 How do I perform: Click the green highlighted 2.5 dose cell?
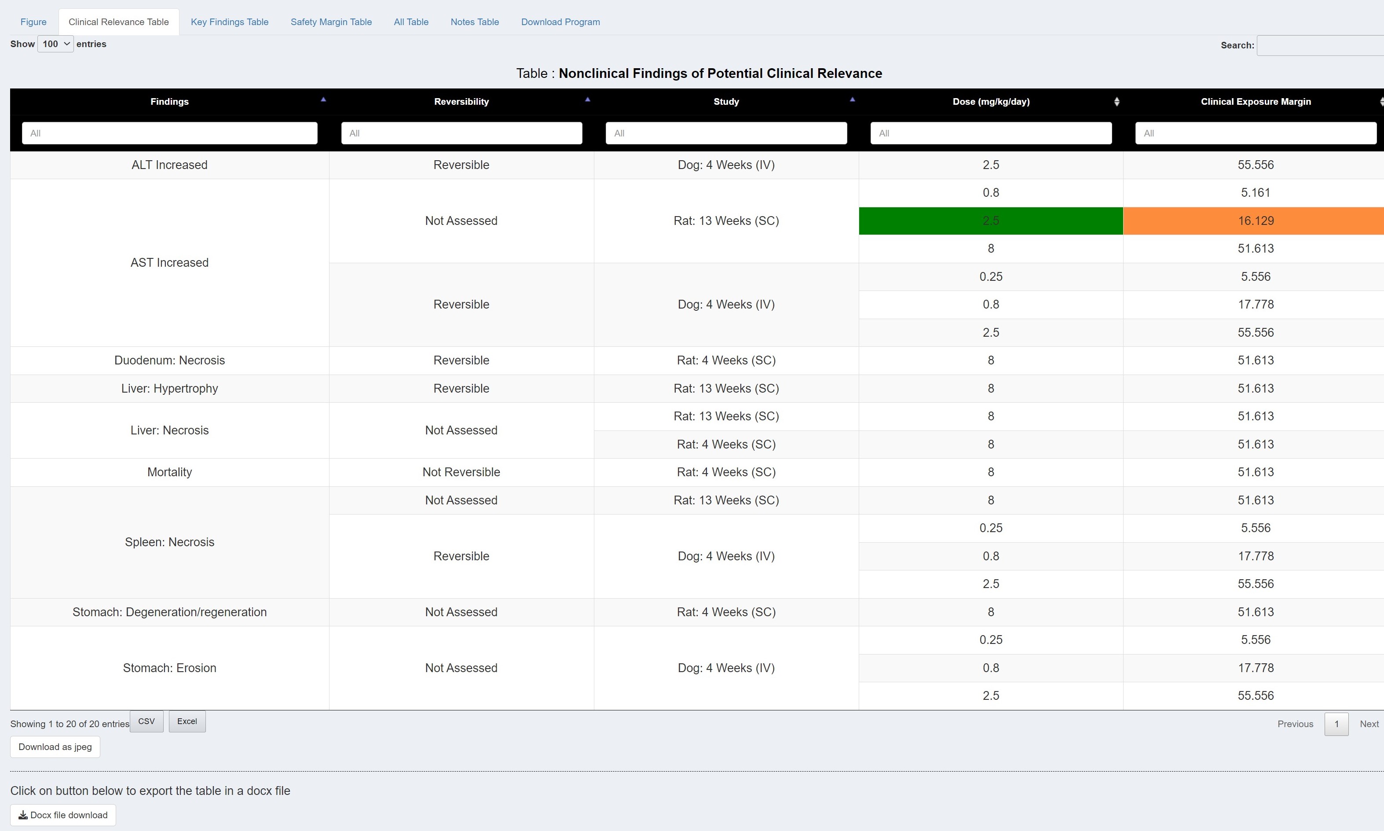click(x=991, y=221)
